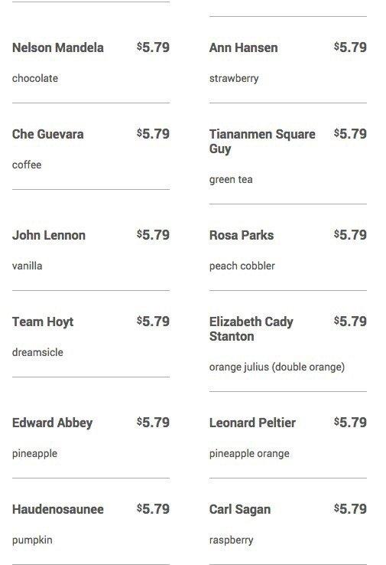
Task: Click the Carl Sagan title
Action: click(240, 509)
